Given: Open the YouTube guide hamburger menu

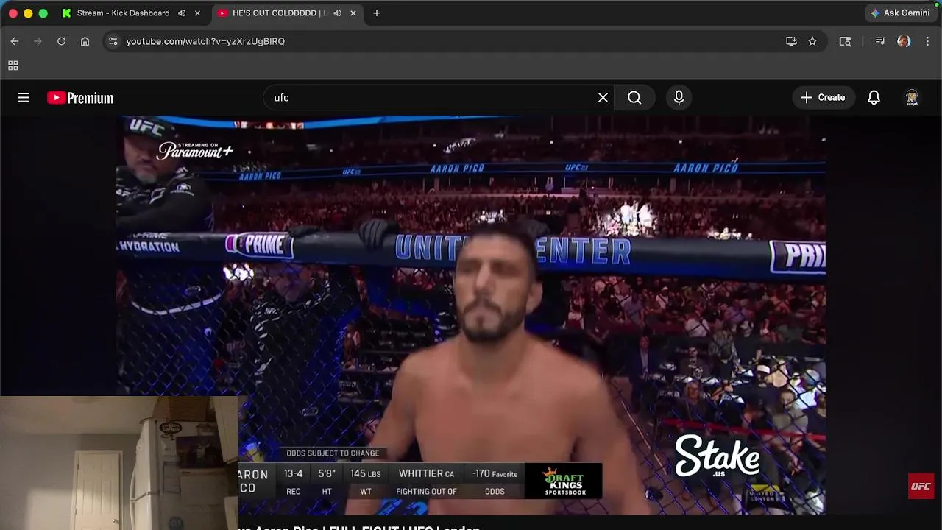Looking at the screenshot, I should (24, 97).
